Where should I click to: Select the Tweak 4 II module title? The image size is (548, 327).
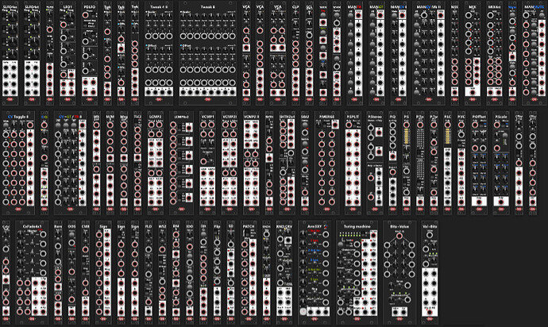(159, 7)
